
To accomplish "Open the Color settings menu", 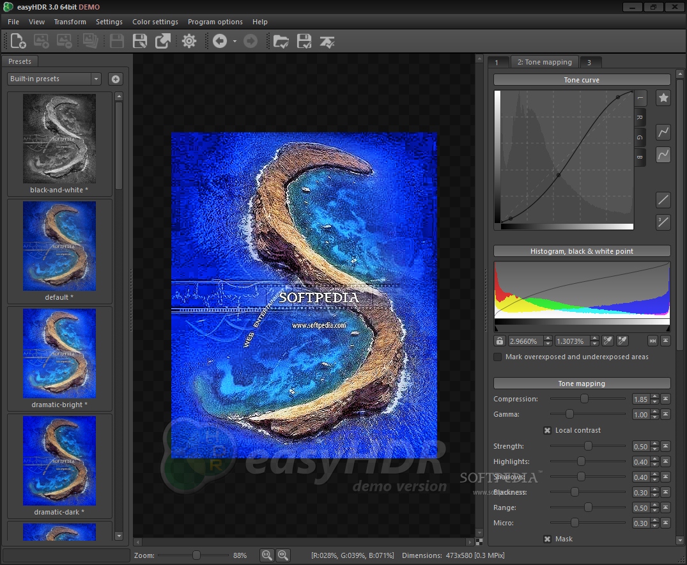I will 155,22.
